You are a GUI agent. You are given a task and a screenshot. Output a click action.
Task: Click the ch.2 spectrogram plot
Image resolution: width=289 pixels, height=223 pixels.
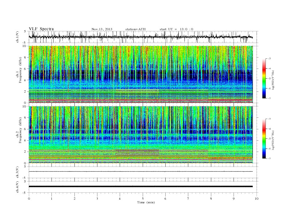pos(140,135)
